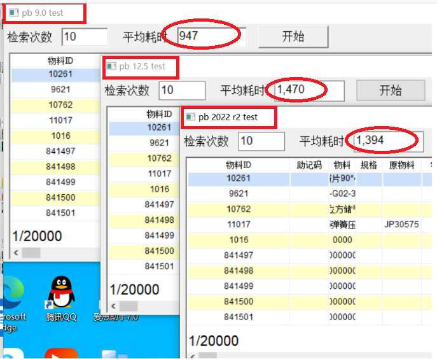Click scroll-left arrow in pb 9.0 window
The image size is (437, 359).
point(16,253)
